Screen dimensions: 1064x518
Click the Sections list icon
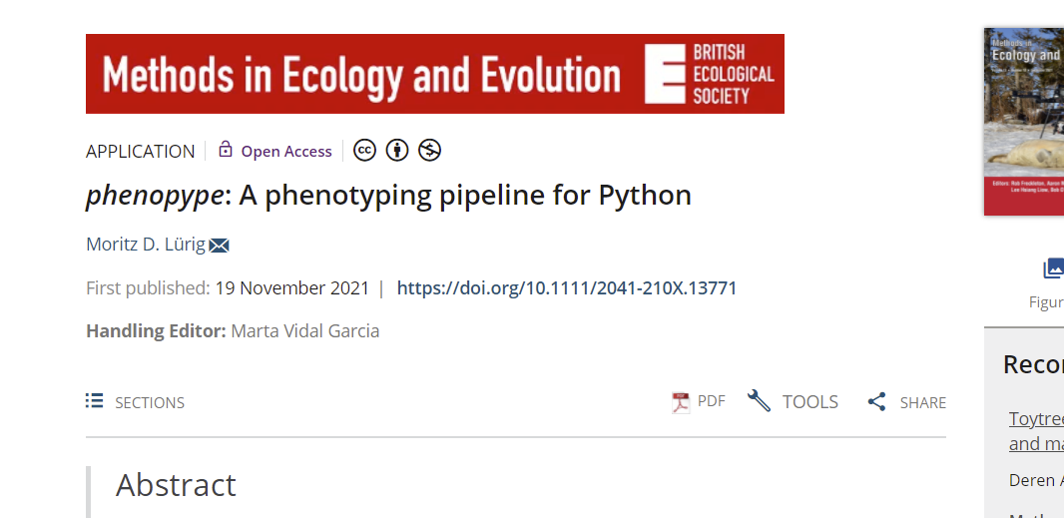pos(95,401)
